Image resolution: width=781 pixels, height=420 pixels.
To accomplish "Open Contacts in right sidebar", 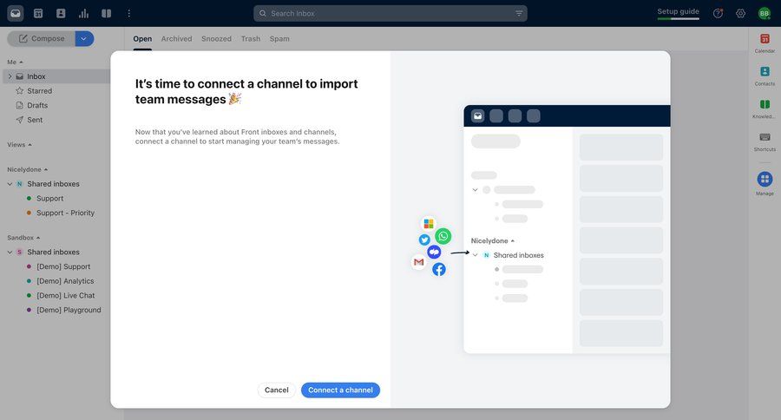I will pyautogui.click(x=765, y=75).
